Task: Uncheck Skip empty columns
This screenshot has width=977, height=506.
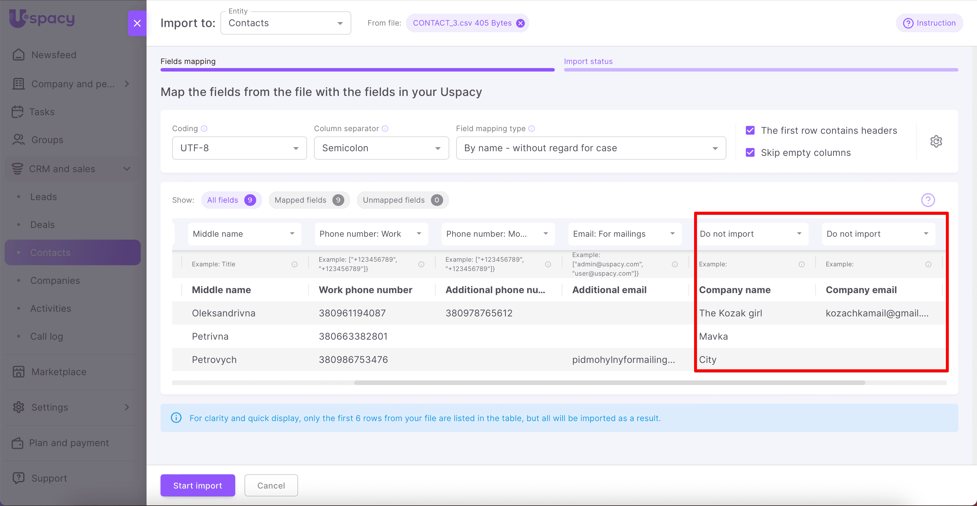Action: [x=750, y=152]
